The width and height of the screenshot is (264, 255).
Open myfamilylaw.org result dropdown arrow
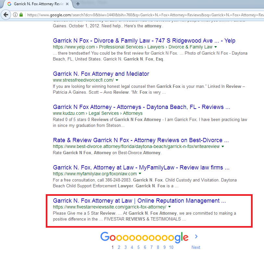coord(140,174)
